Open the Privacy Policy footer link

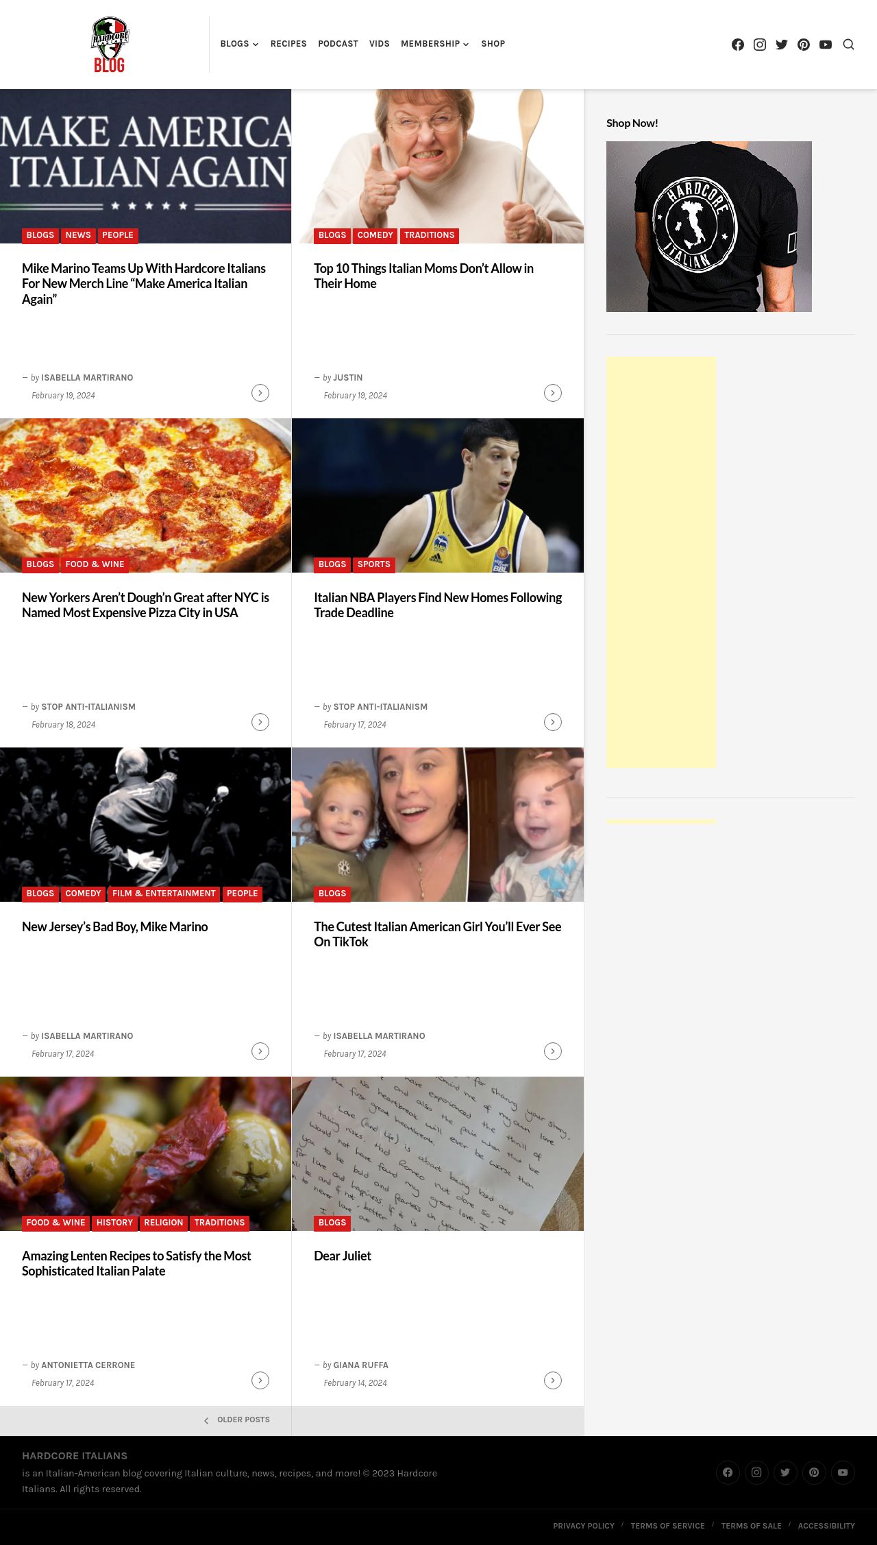(x=584, y=1526)
